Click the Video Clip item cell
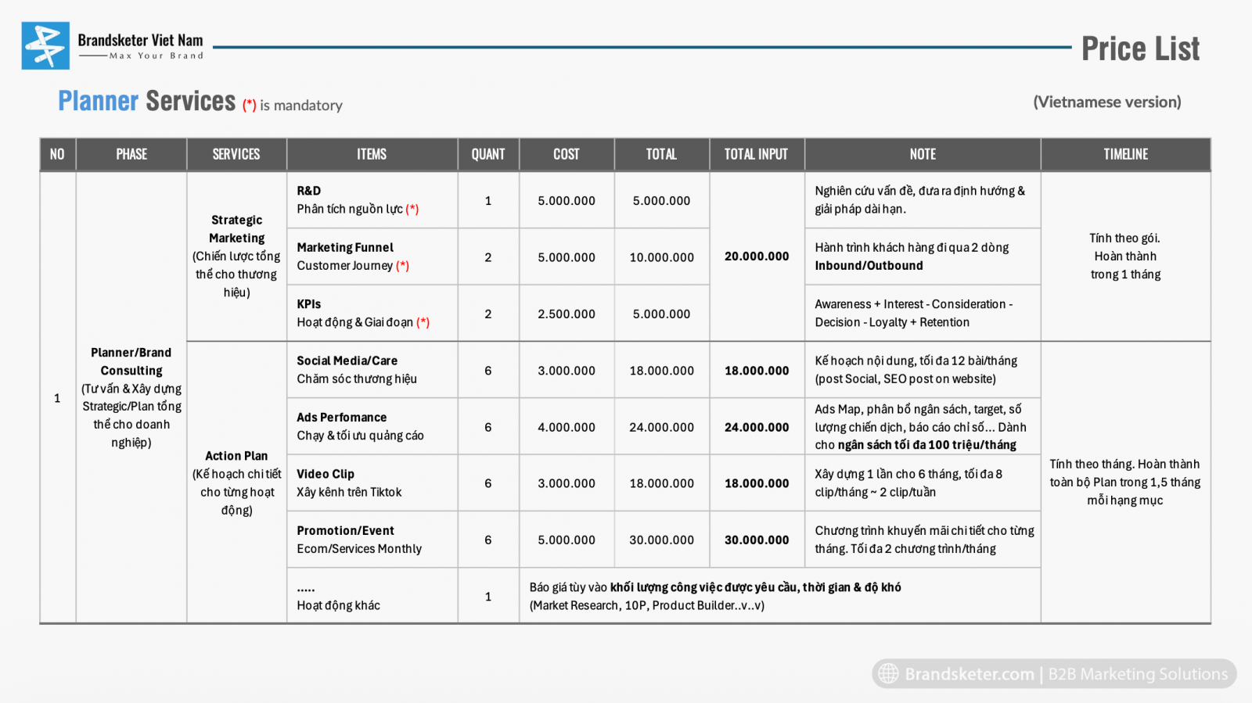This screenshot has height=703, width=1252. (x=349, y=483)
